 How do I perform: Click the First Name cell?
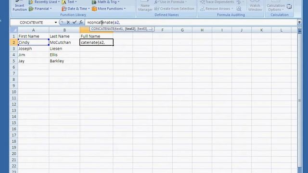click(33, 37)
